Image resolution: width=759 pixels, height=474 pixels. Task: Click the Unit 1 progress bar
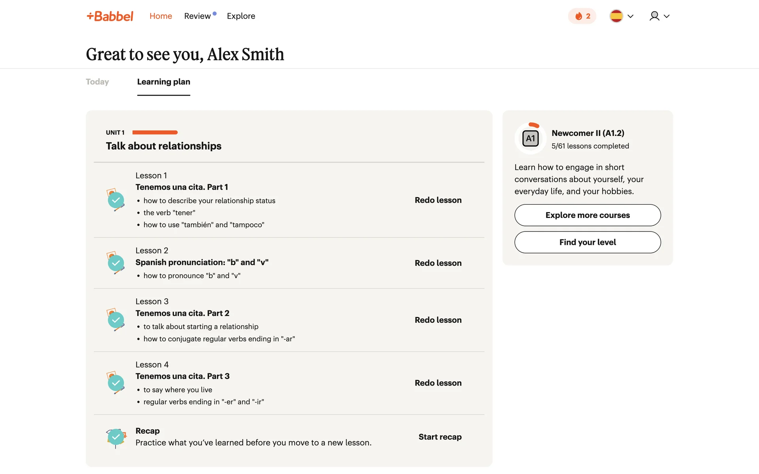155,132
